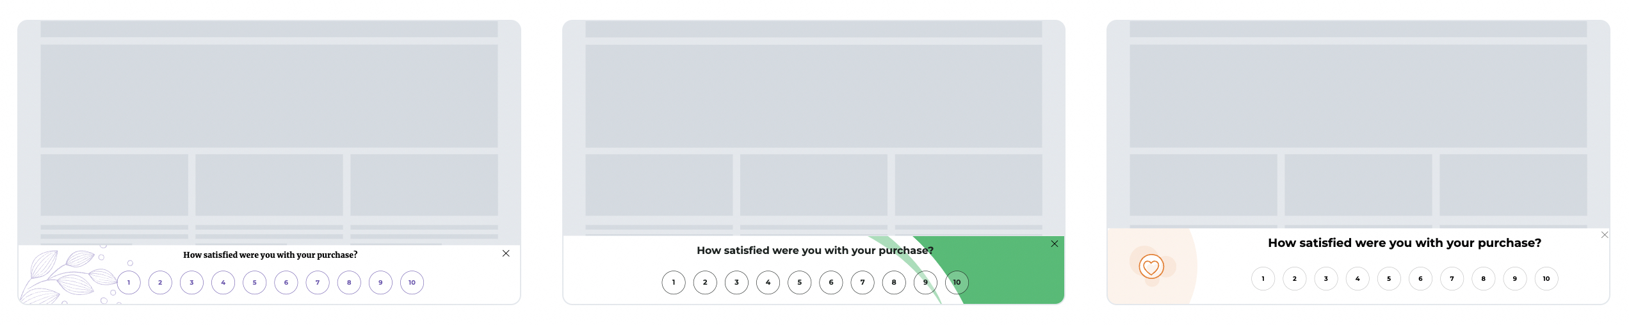
Task: Click the survey question text in third mockup
Action: pos(1405,243)
